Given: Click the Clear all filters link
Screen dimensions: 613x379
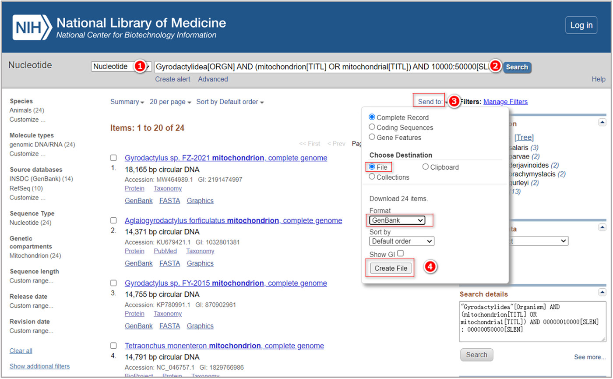Looking at the screenshot, I should (x=21, y=351).
